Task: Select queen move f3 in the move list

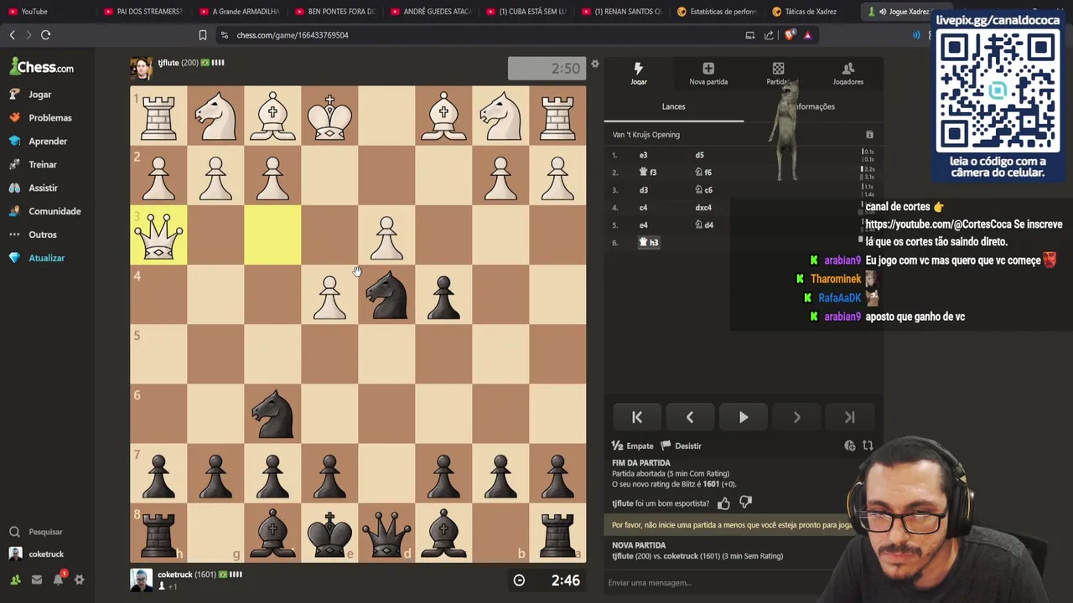Action: point(648,173)
